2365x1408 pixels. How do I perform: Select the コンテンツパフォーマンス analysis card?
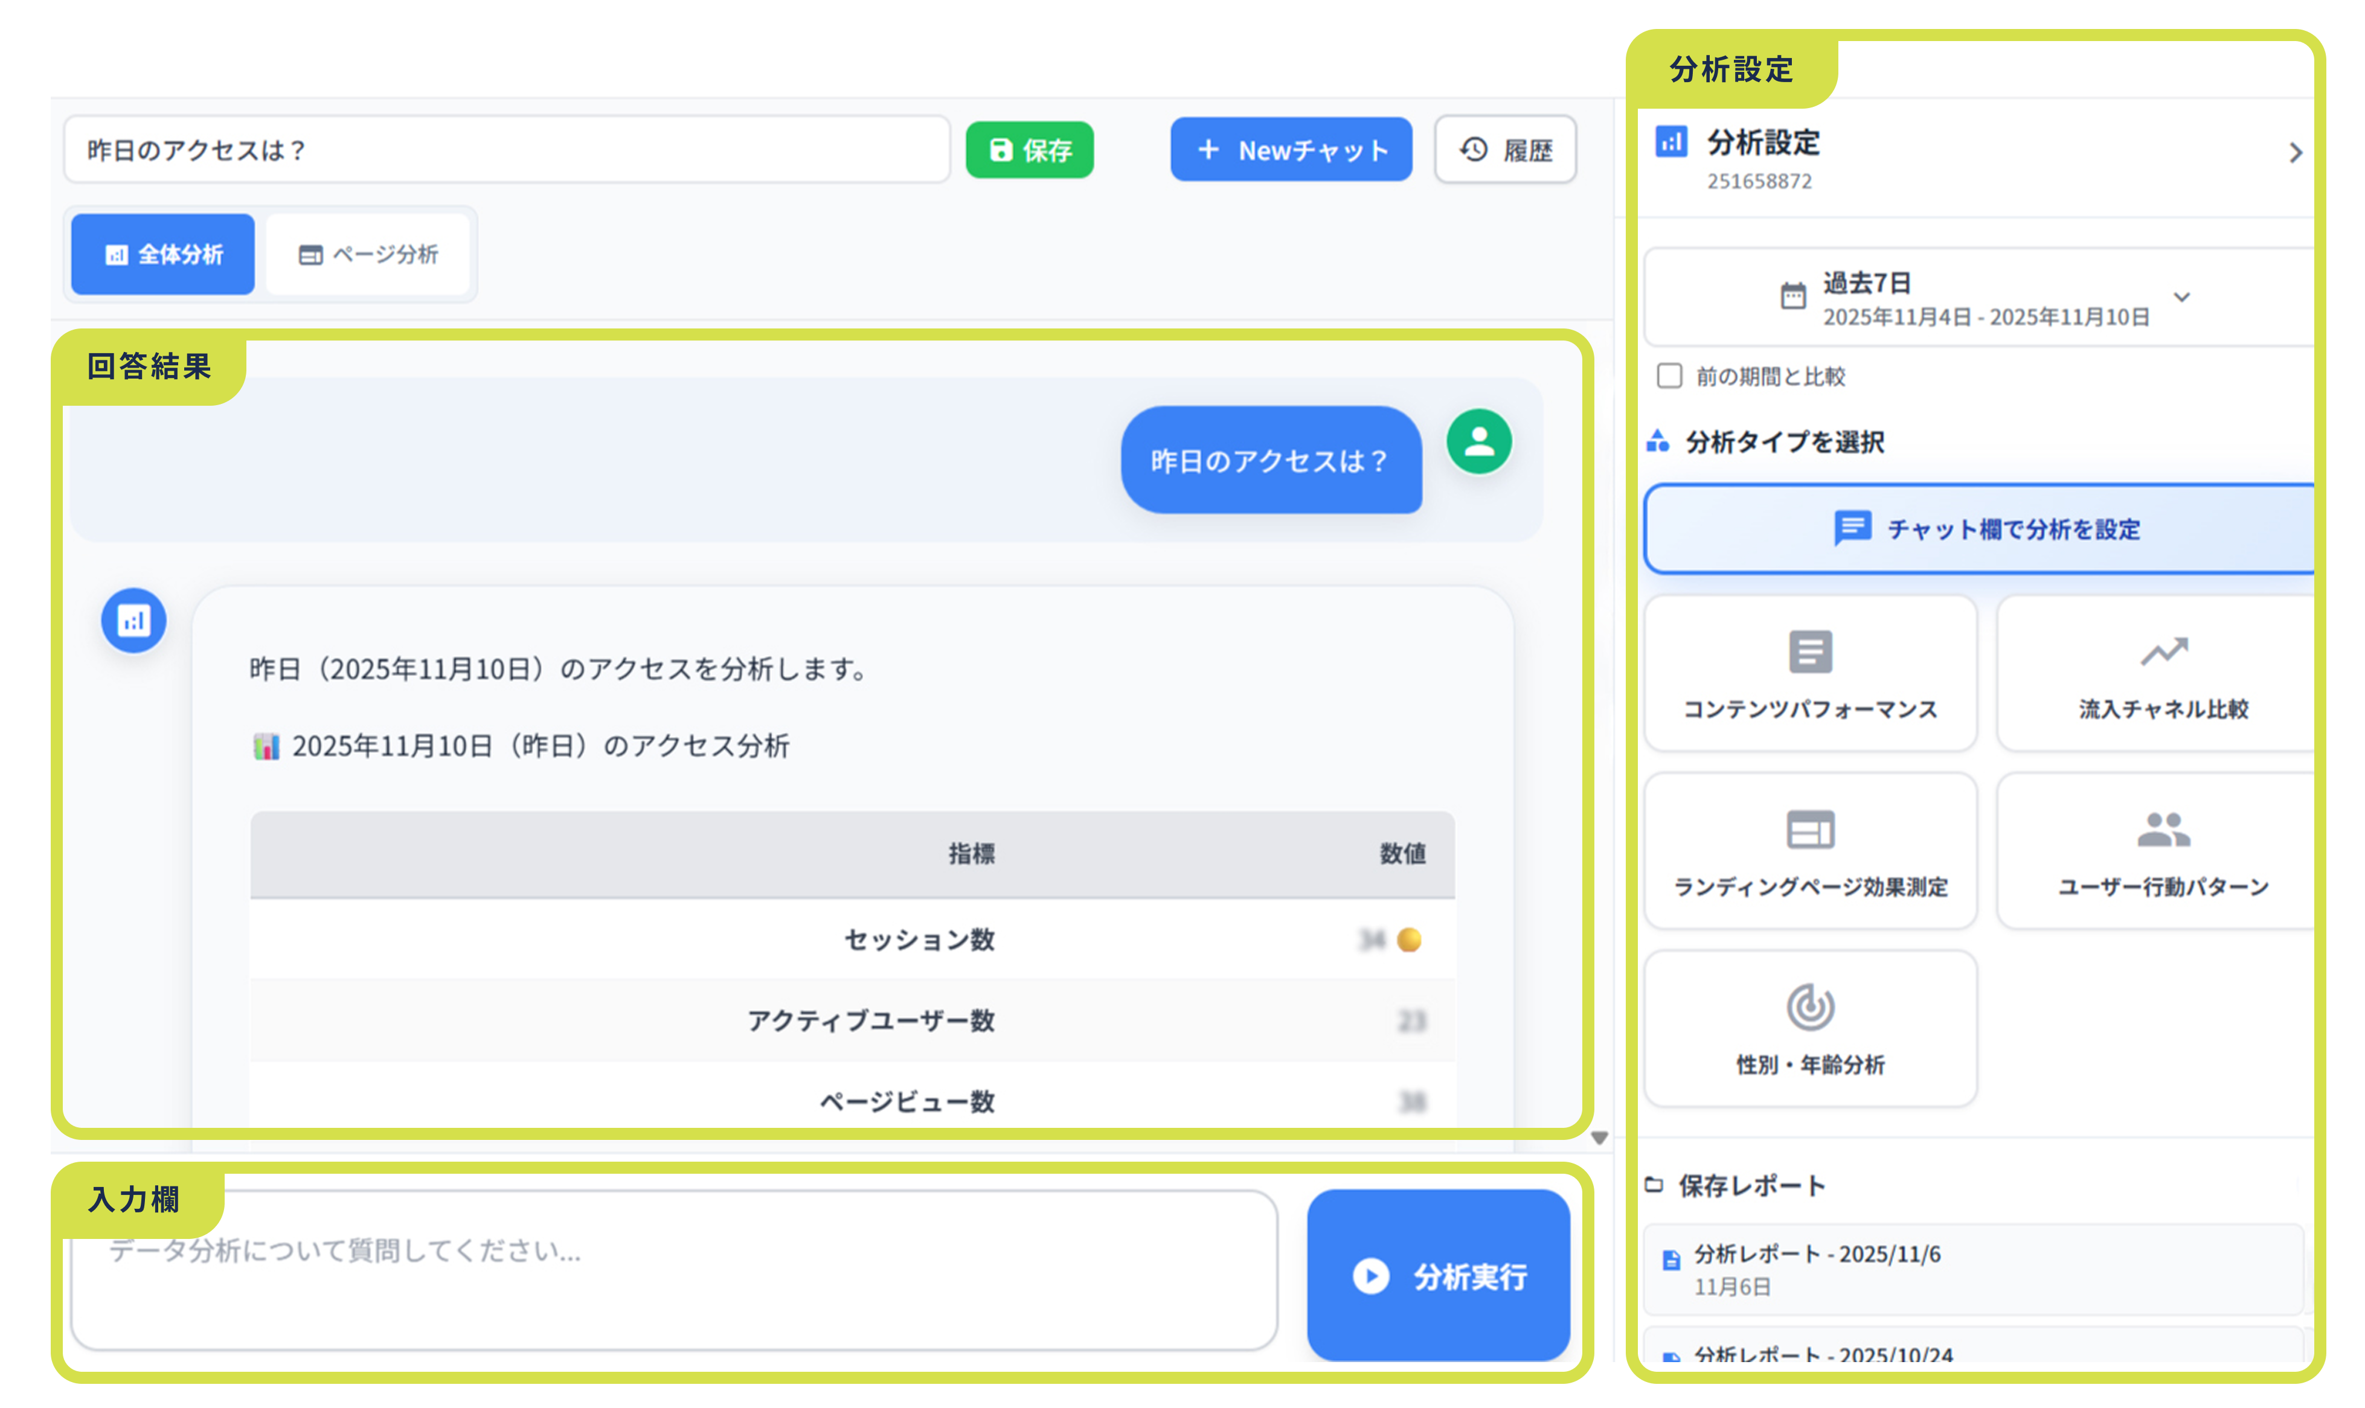point(1810,674)
